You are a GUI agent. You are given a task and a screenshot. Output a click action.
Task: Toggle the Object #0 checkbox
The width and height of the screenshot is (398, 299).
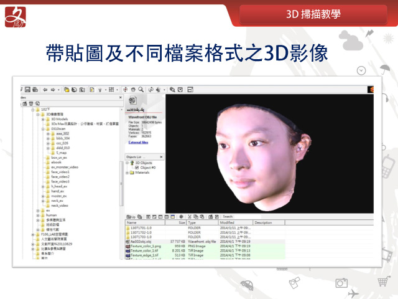click(x=137, y=168)
